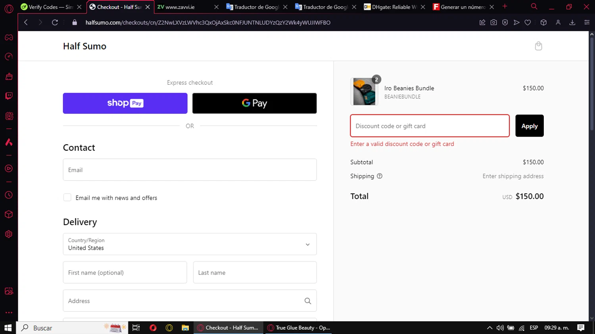Bookmark page with heart icon

528,23
